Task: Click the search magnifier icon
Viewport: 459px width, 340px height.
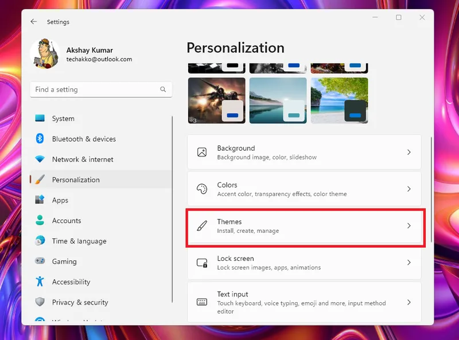Action: tap(163, 89)
